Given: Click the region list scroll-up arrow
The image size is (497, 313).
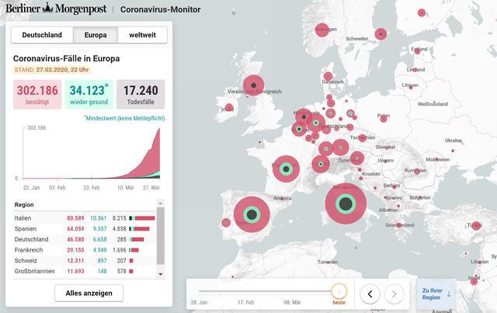Looking at the screenshot, I should pyautogui.click(x=161, y=203).
